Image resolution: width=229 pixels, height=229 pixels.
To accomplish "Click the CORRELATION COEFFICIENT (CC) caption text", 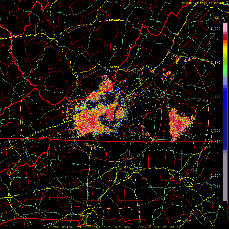I will point(80,227).
